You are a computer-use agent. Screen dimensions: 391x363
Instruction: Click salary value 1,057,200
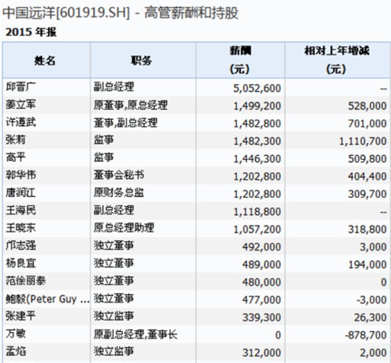point(257,229)
